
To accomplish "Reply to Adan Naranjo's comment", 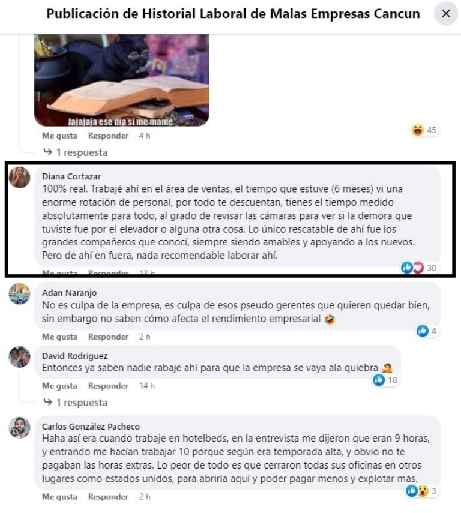I will tap(108, 337).
